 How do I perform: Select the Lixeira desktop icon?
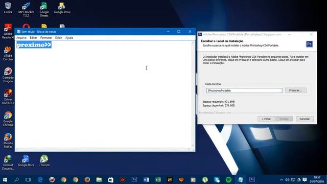[x=8, y=8]
